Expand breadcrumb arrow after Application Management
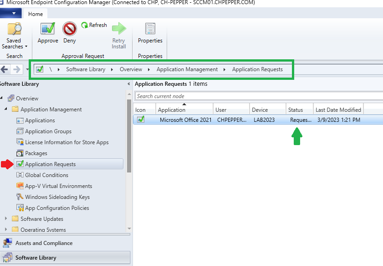 click(x=224, y=69)
